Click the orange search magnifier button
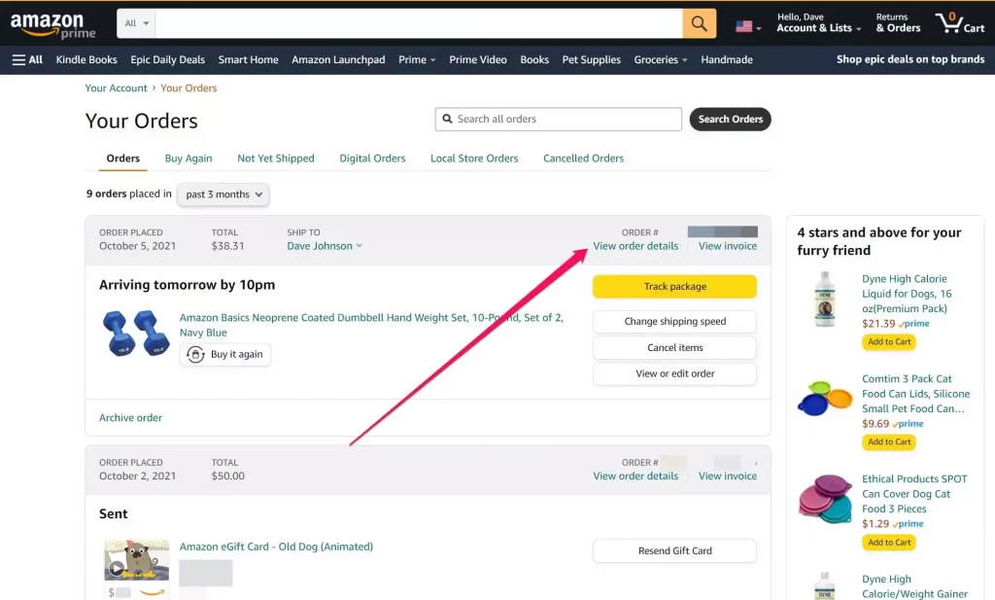Image resolution: width=995 pixels, height=600 pixels. [x=700, y=23]
